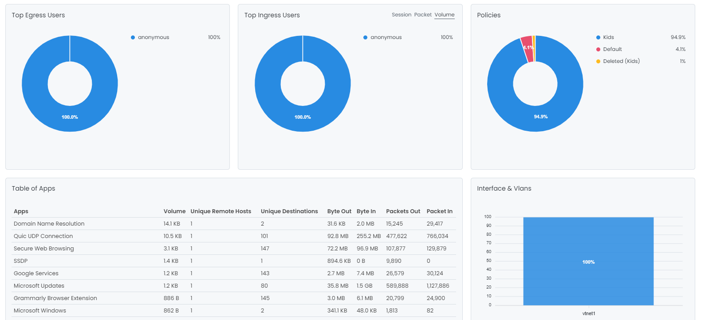
Task: Click the Packets Out column header
Action: coord(403,211)
